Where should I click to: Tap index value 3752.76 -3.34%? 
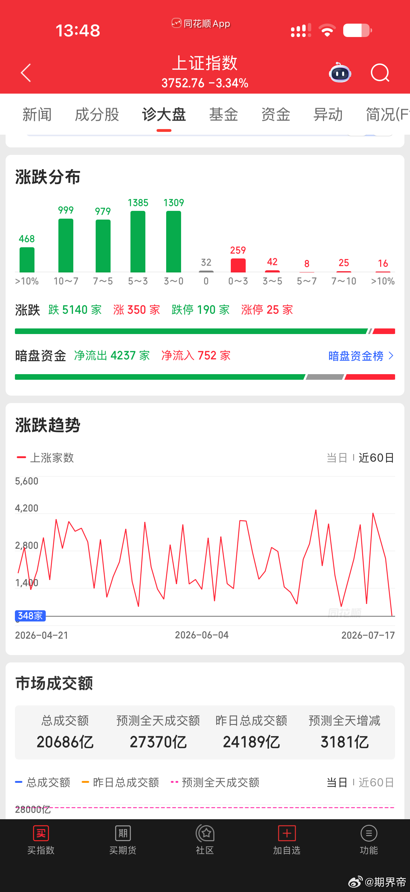205,83
